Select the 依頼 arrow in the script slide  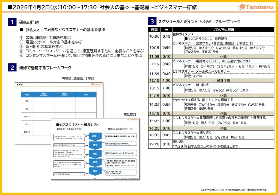click(x=95, y=162)
